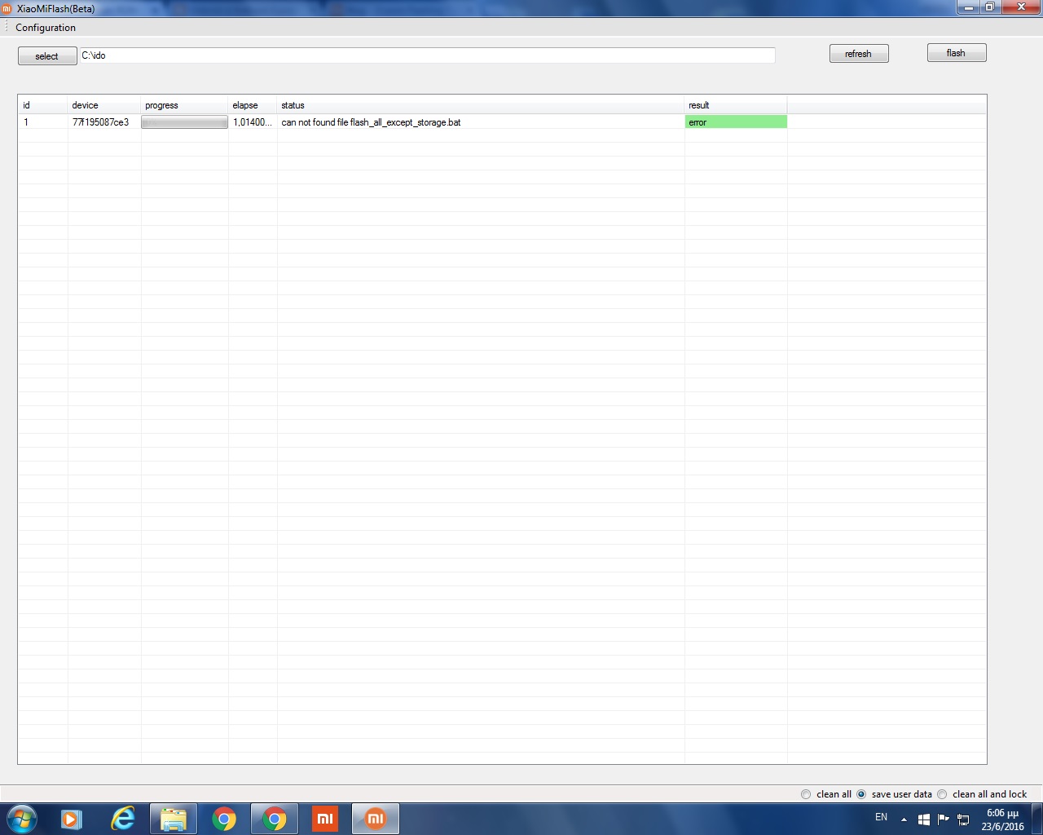Click the Show desktop strip beside the clock
The width and height of the screenshot is (1043, 835).
pyautogui.click(x=1037, y=819)
